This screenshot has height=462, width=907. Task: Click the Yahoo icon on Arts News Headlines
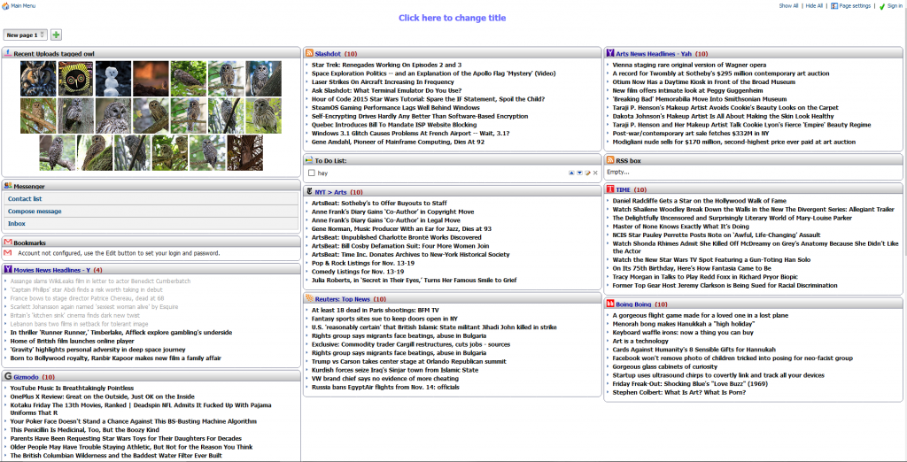pyautogui.click(x=610, y=53)
